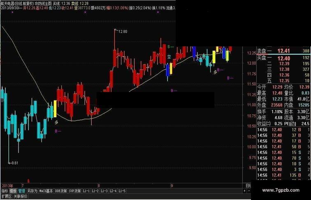Click the purple B signal below the July 多 marker
311x200 pixels.
(58, 131)
